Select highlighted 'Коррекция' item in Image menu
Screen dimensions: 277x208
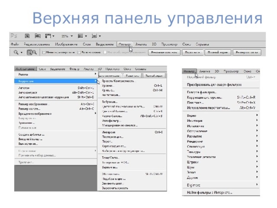pos(56,81)
